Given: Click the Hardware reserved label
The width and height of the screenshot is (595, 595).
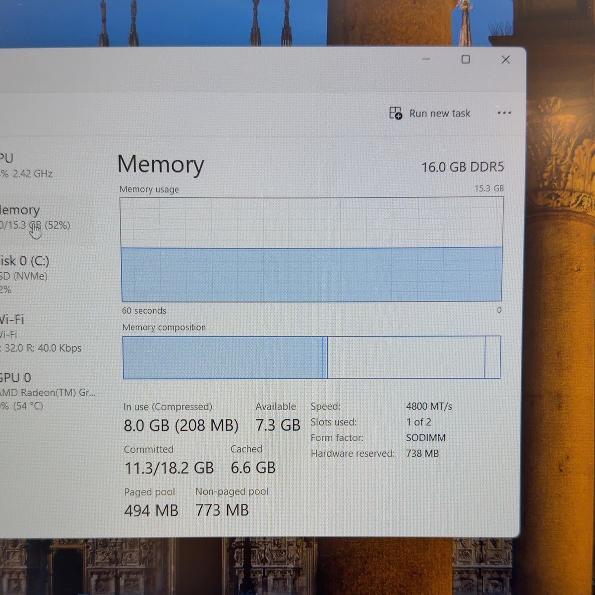Looking at the screenshot, I should pos(353,453).
